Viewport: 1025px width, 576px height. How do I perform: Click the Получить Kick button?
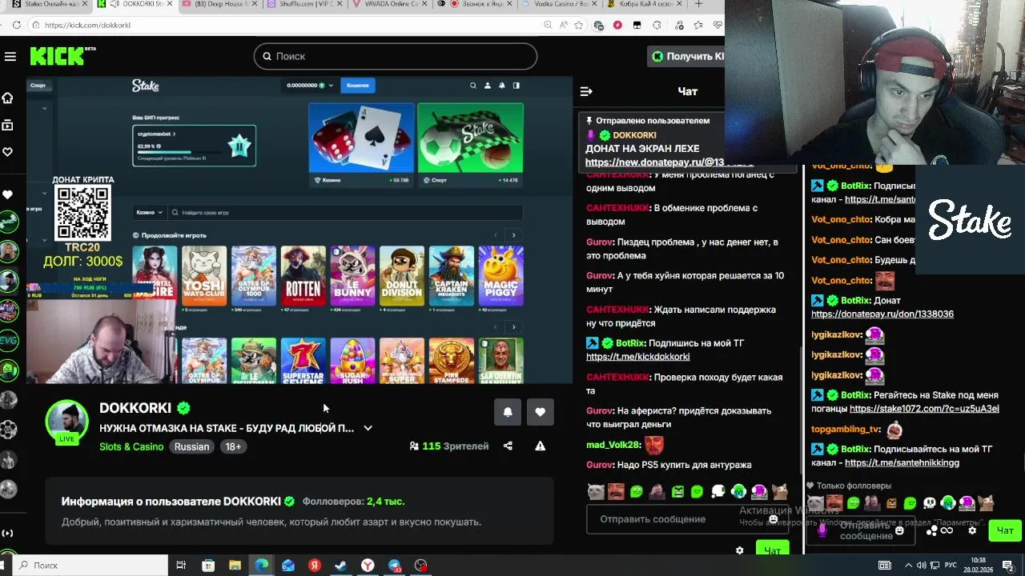coord(686,56)
